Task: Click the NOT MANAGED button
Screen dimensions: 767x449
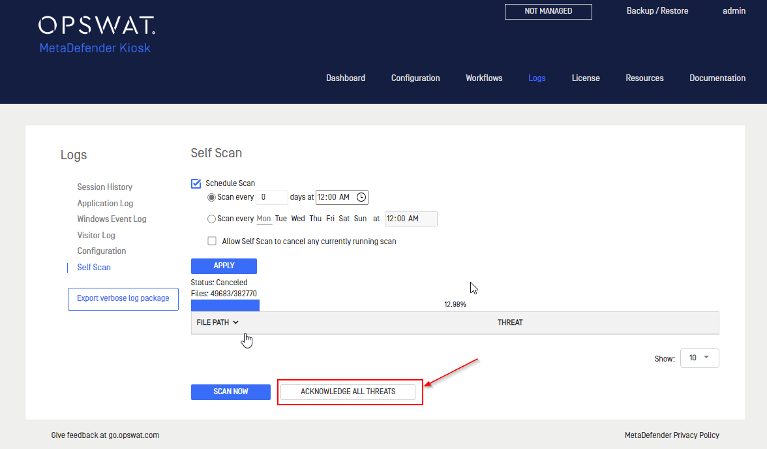Action: (549, 11)
